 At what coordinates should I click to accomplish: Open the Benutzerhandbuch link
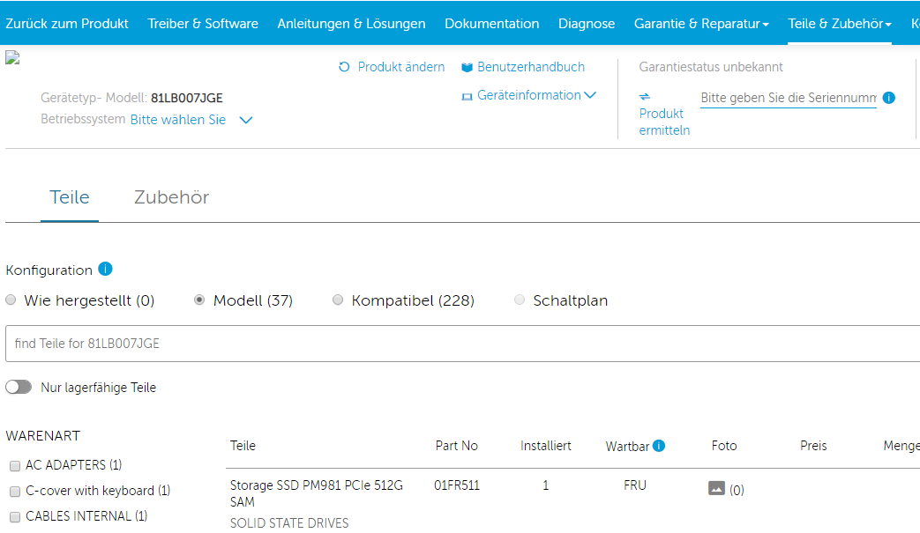coord(531,67)
